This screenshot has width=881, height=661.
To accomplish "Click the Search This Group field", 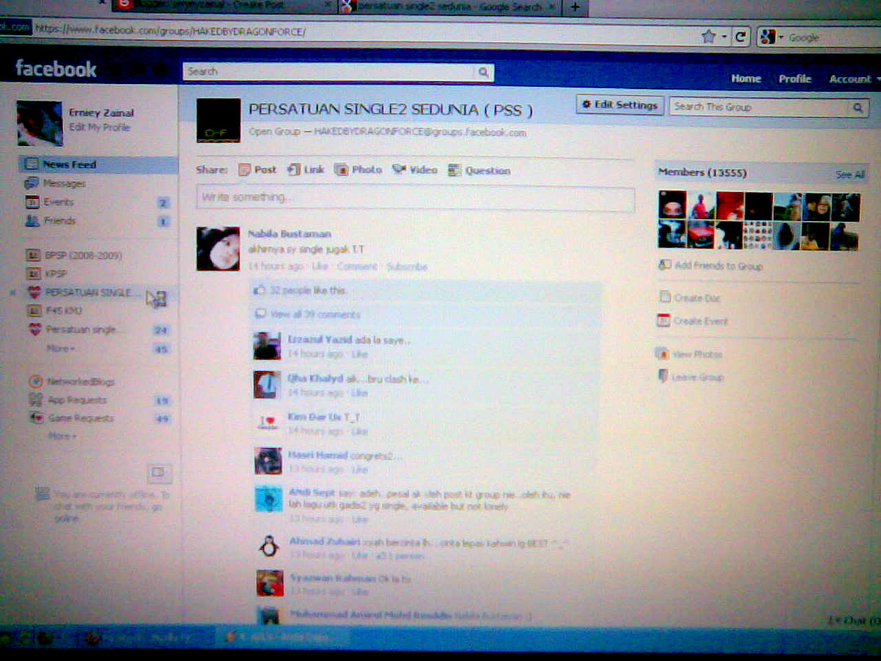I will click(759, 107).
